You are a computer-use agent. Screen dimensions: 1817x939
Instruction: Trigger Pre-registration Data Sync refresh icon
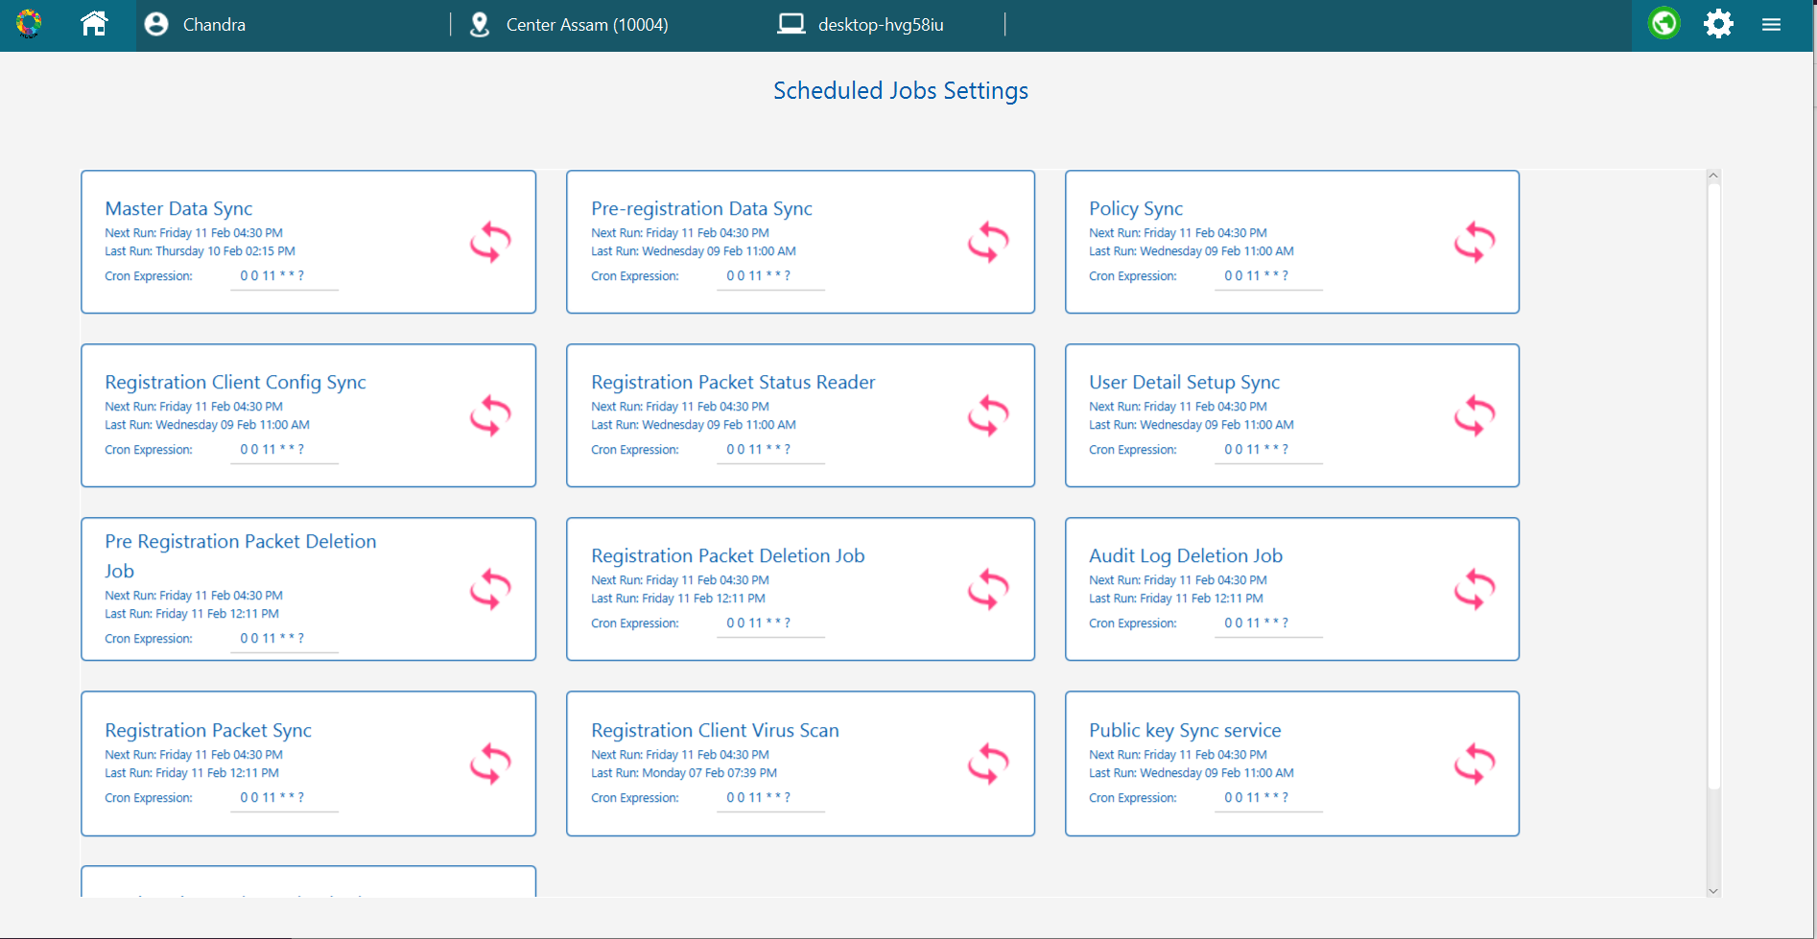(988, 242)
